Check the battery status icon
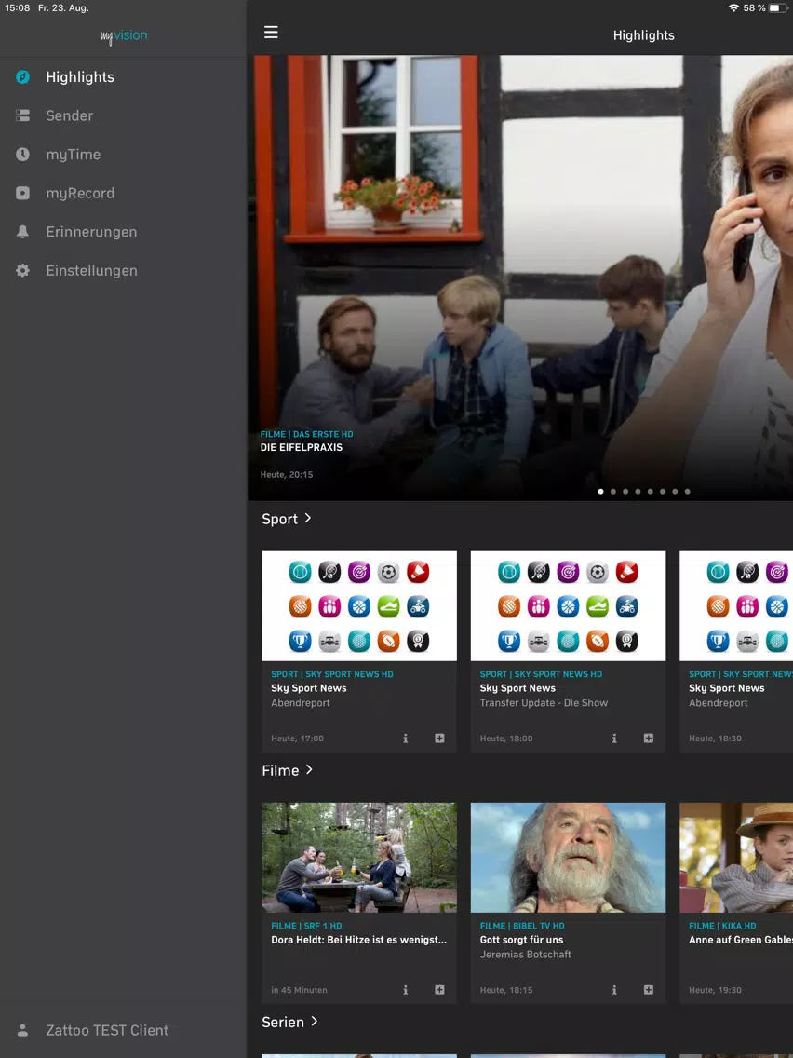793x1058 pixels. [x=778, y=7]
